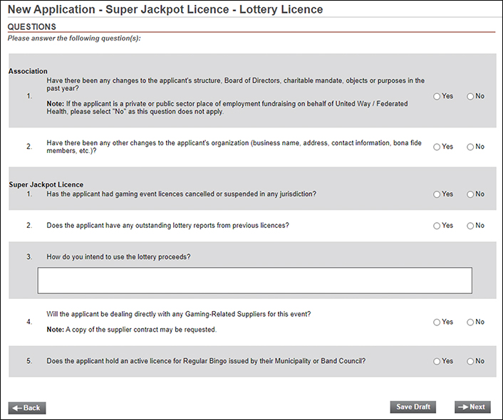Viewport: 503px width, 420px height.
Task: Click the New Application page title
Action: tap(165, 9)
